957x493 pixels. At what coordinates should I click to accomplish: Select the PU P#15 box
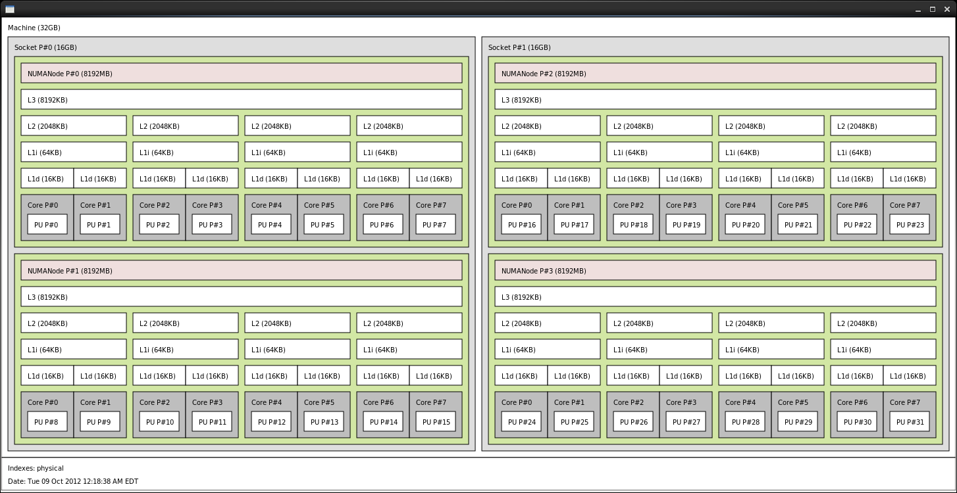point(436,422)
